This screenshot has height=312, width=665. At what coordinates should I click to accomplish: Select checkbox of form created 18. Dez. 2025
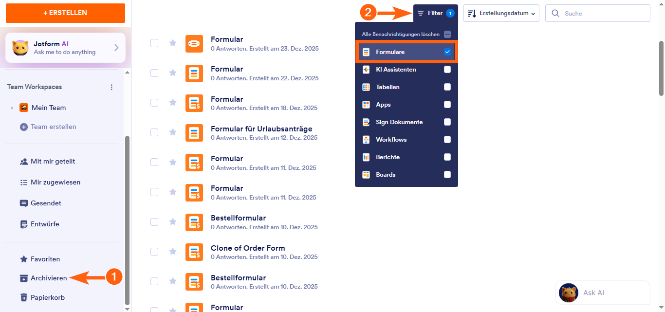tap(154, 102)
